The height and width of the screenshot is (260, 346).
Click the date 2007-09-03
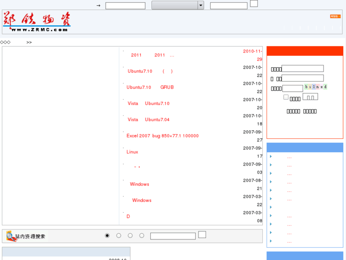point(253,168)
